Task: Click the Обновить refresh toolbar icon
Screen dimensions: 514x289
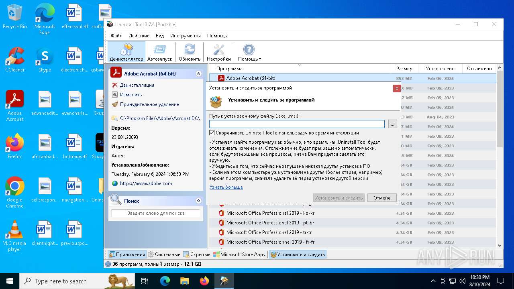Action: (190, 52)
